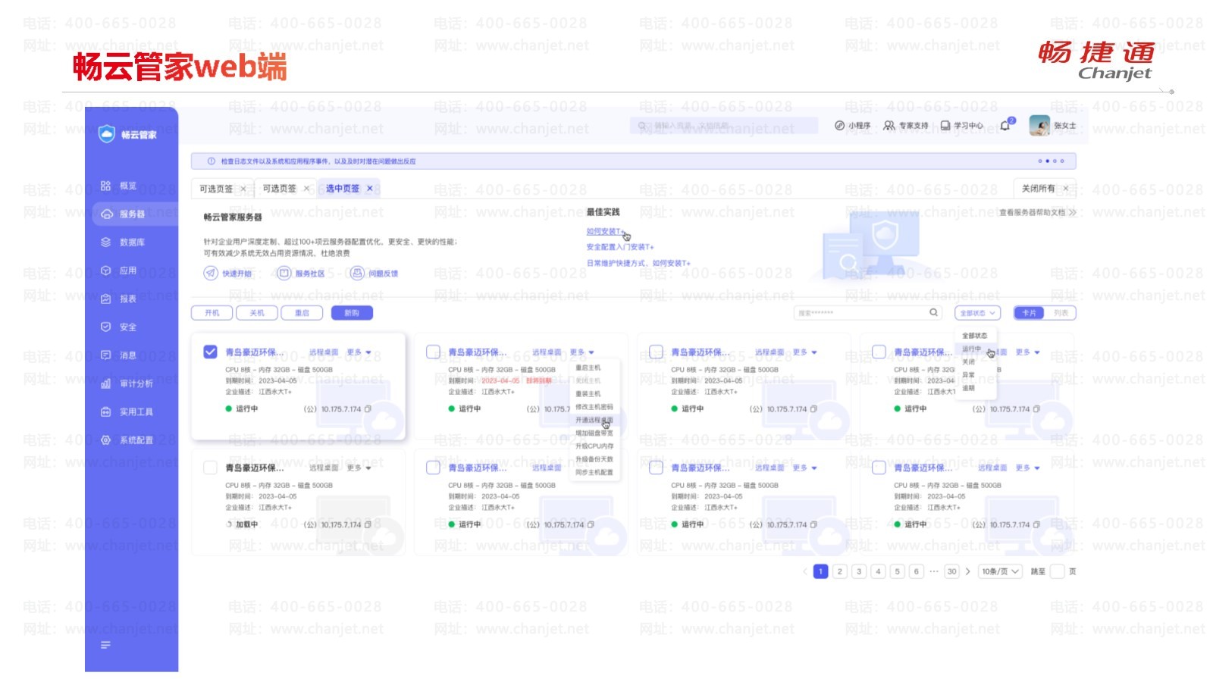Go to the next page with the right chevron

click(x=968, y=571)
